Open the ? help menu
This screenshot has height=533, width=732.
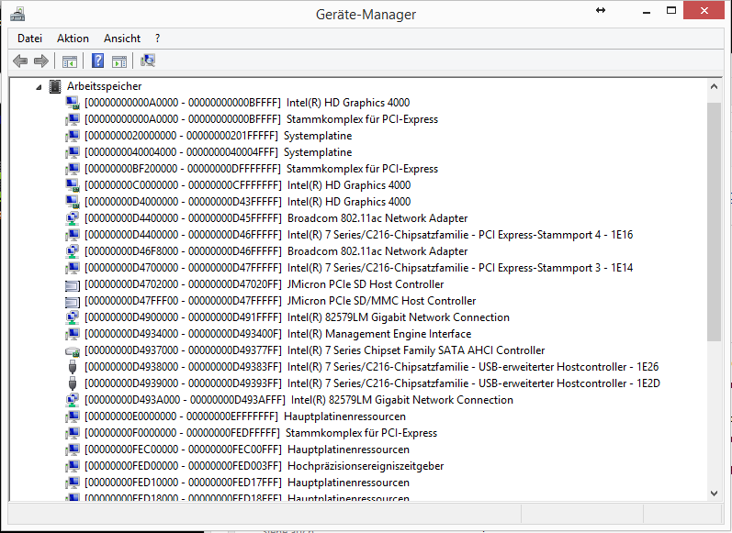pyautogui.click(x=157, y=39)
